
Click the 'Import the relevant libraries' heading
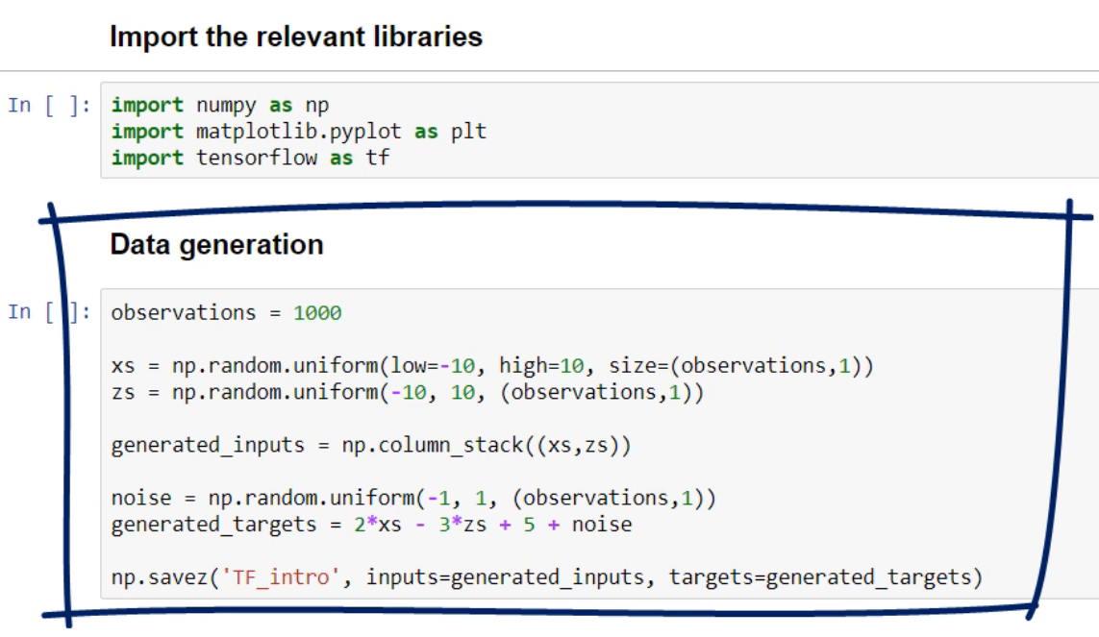pos(296,37)
